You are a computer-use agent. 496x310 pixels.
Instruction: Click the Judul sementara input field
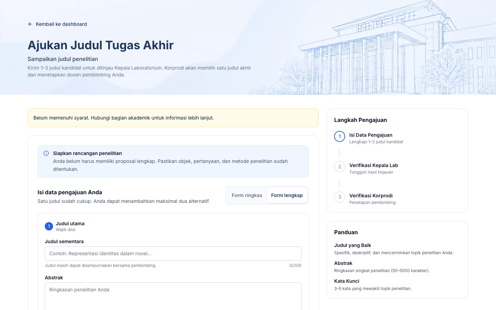pyautogui.click(x=173, y=254)
